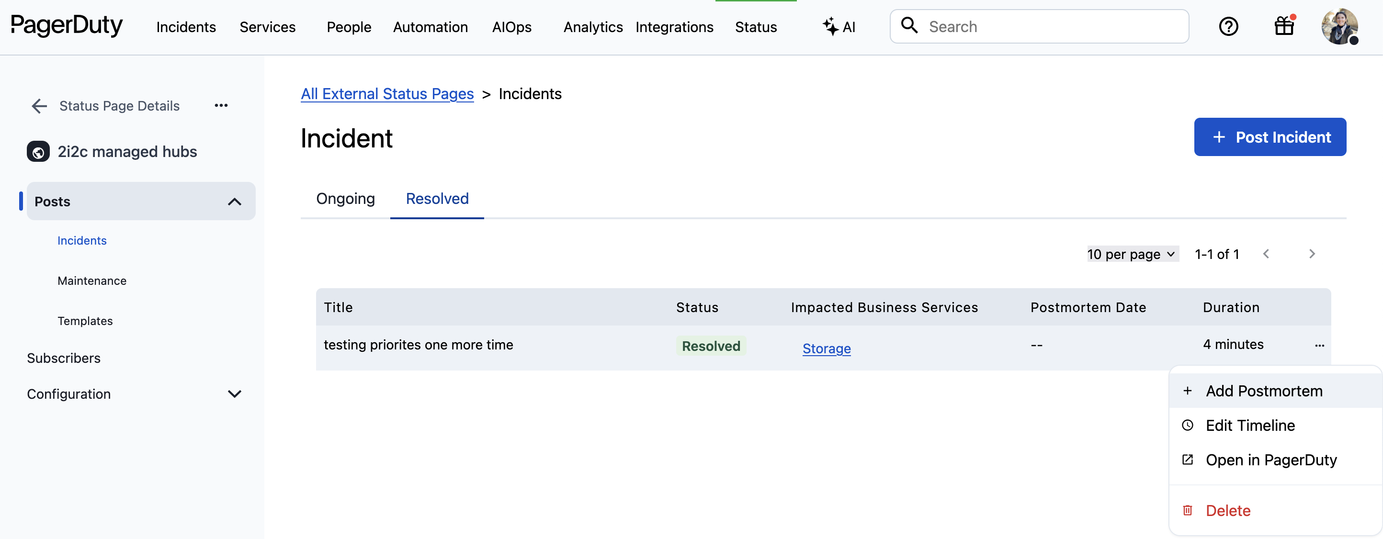The width and height of the screenshot is (1383, 539).
Task: Select Maintenance in the sidebar
Action: click(92, 281)
